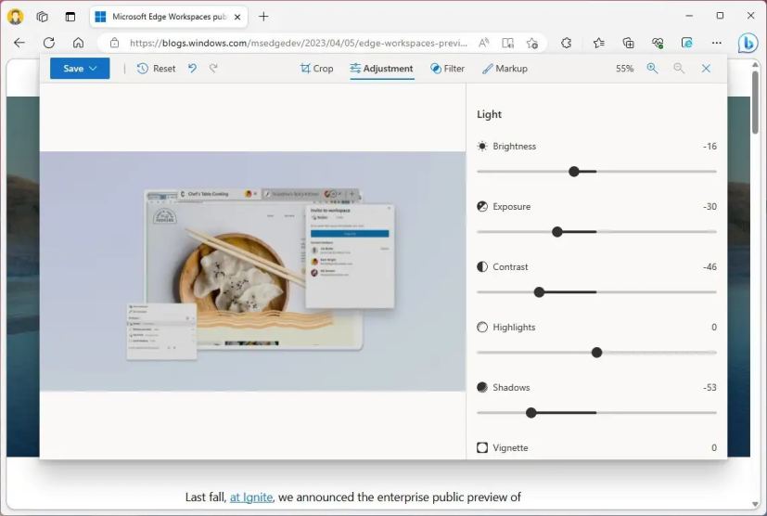Open the 'at Ignite' link
Screen dimensions: 767x516
(x=251, y=497)
